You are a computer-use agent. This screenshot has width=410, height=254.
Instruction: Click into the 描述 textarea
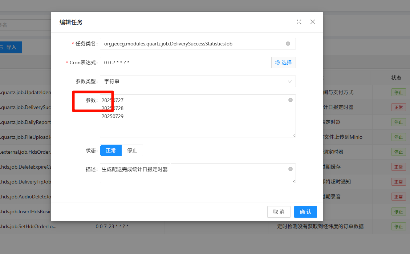(198, 173)
